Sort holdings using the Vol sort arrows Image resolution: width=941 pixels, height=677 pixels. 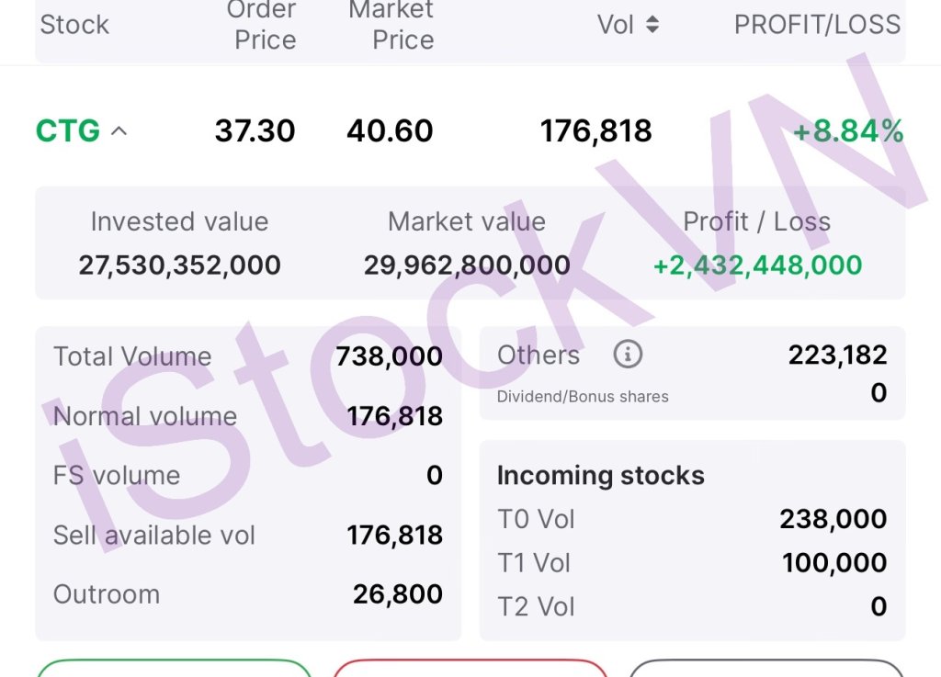652,25
